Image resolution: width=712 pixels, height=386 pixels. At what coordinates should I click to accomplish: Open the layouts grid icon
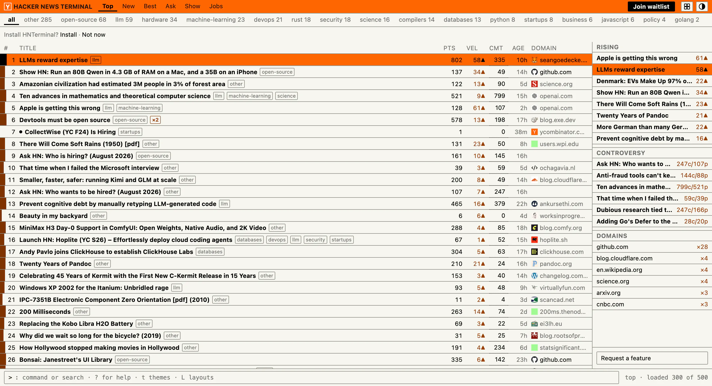[x=687, y=6]
